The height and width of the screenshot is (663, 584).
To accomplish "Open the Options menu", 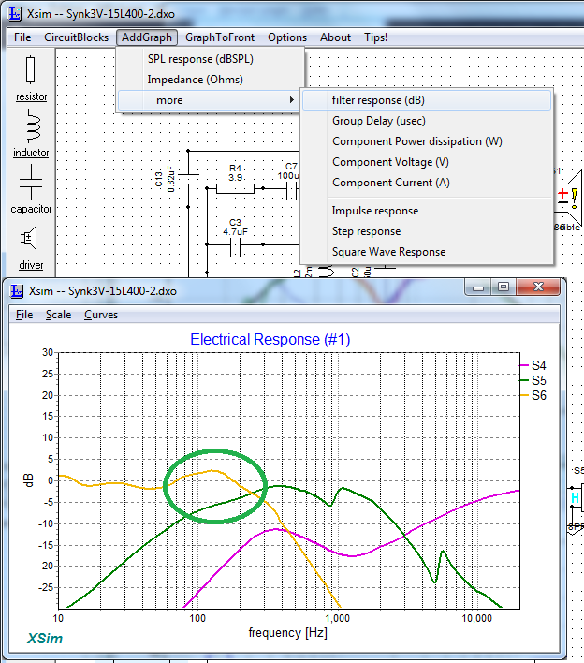I will tap(287, 37).
